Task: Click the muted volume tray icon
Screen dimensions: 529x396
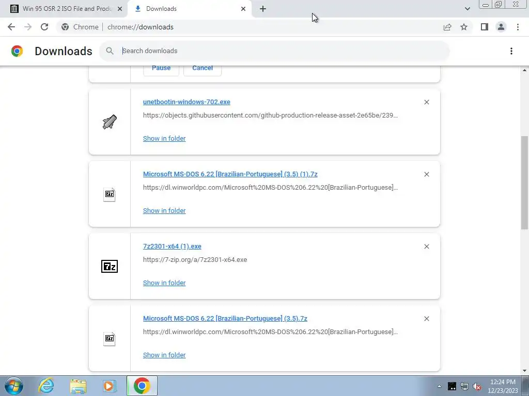Action: point(477,386)
